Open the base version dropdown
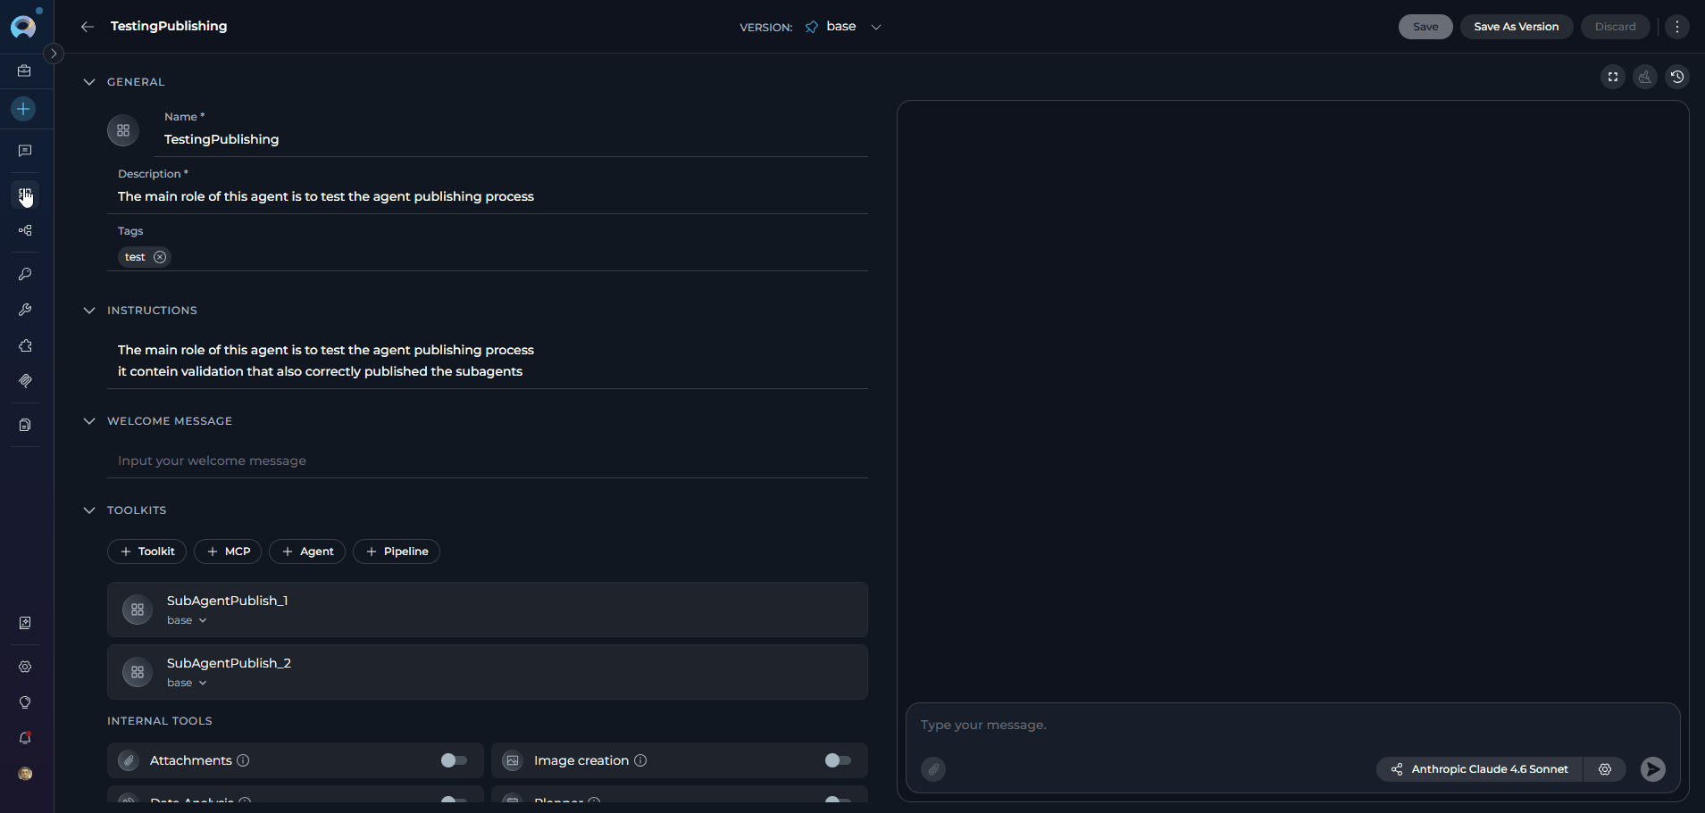 [x=876, y=27]
